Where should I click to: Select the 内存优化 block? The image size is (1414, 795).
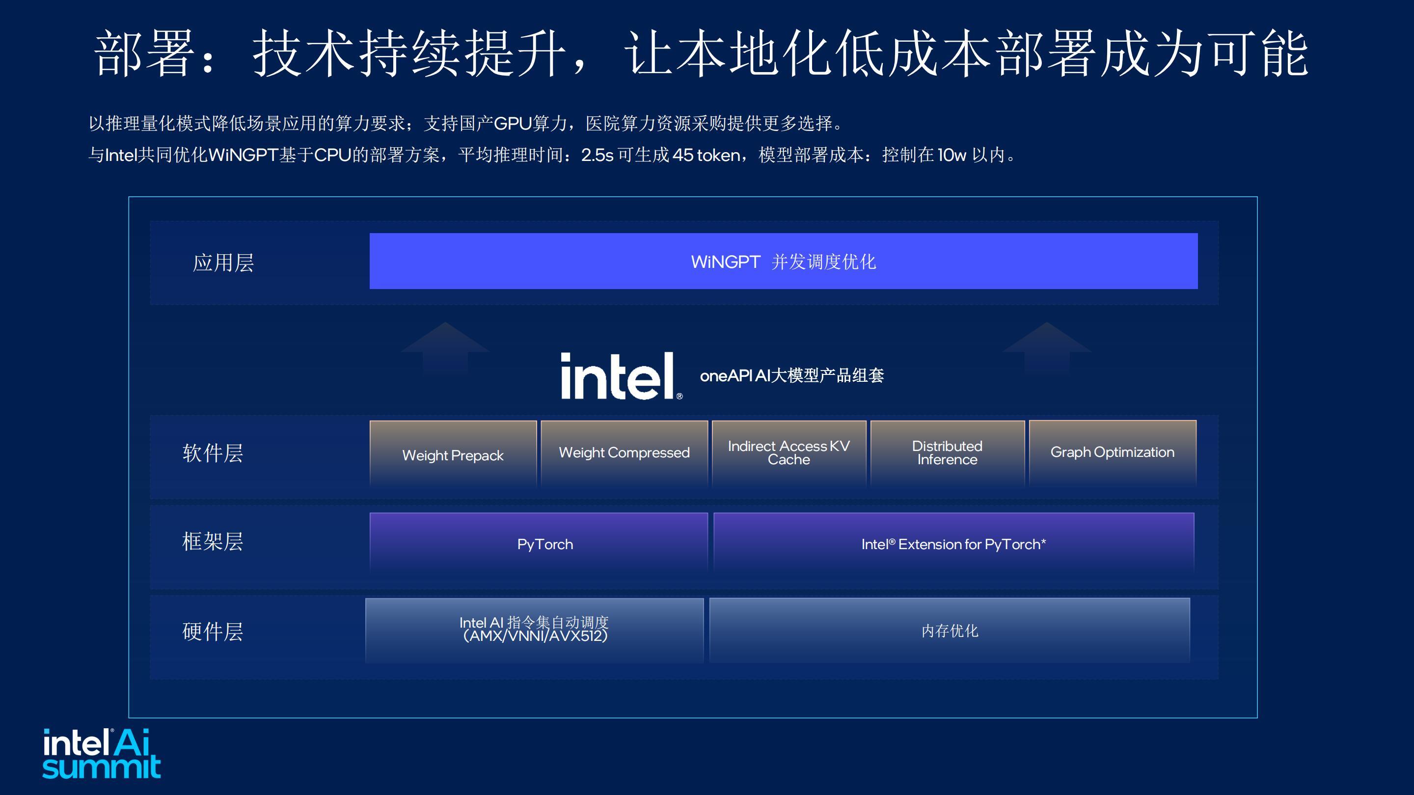point(950,630)
